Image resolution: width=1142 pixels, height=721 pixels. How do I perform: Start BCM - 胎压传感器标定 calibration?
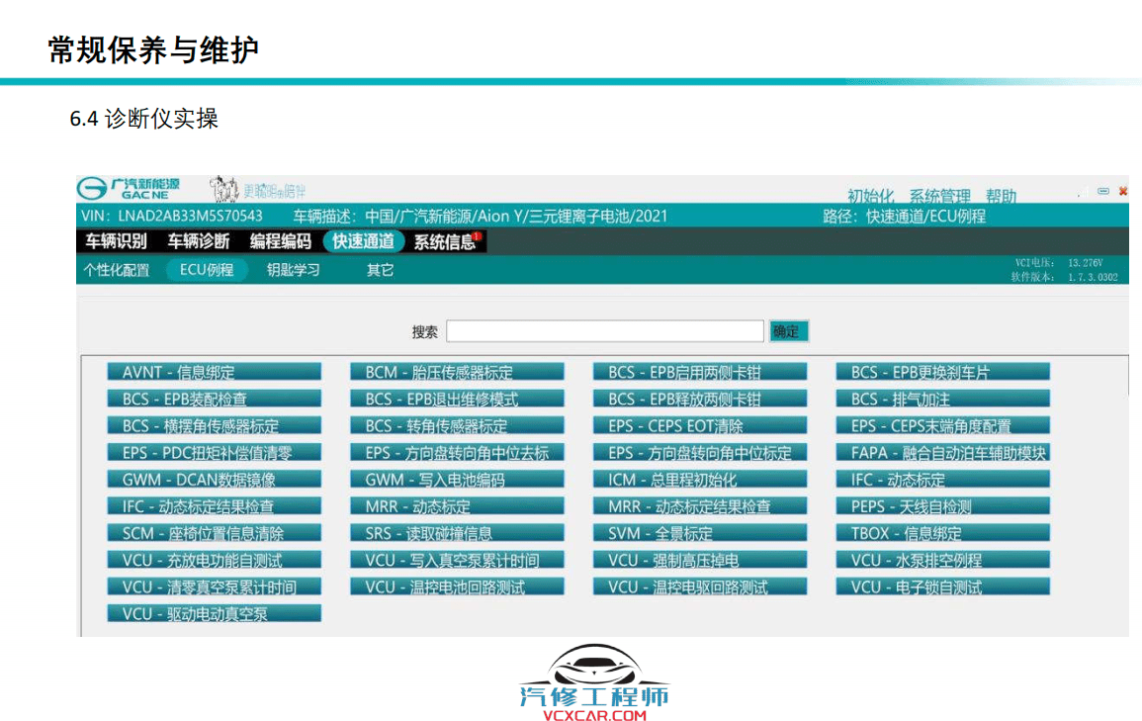pyautogui.click(x=456, y=371)
